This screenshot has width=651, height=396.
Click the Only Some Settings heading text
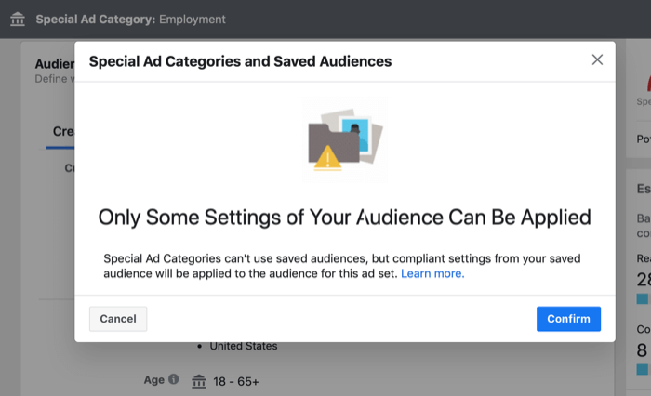coord(344,218)
